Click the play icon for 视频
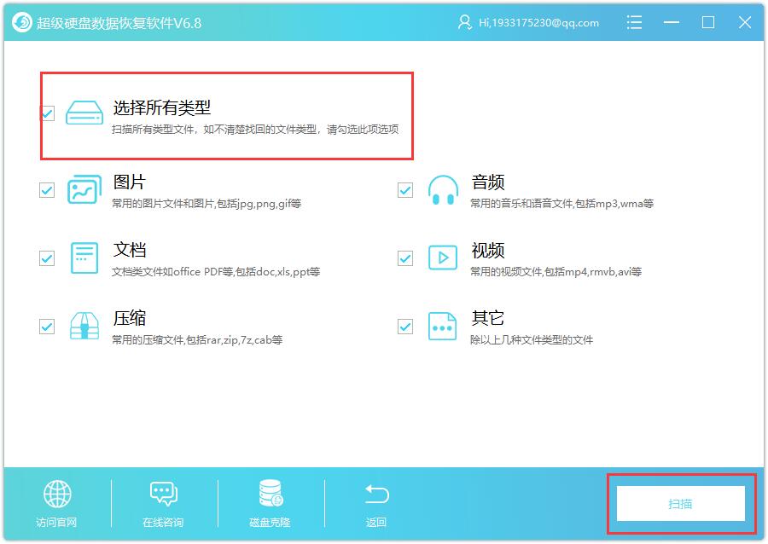This screenshot has height=544, width=768. pos(443,258)
